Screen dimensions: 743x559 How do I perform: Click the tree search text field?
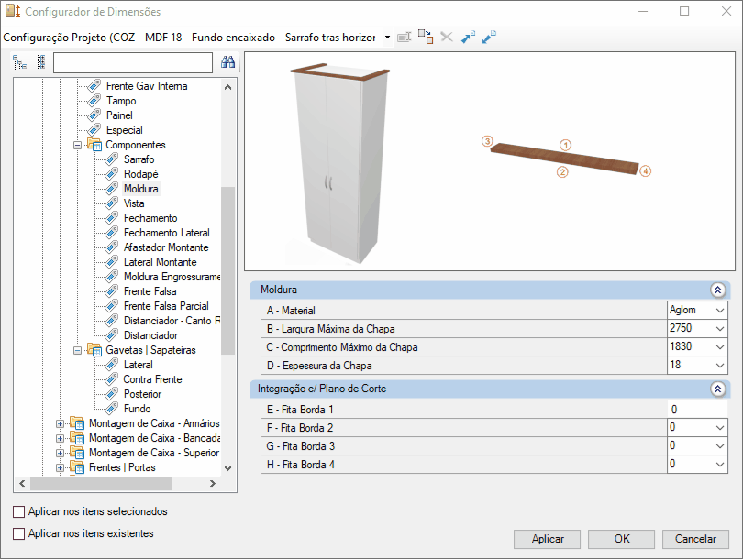coord(133,62)
